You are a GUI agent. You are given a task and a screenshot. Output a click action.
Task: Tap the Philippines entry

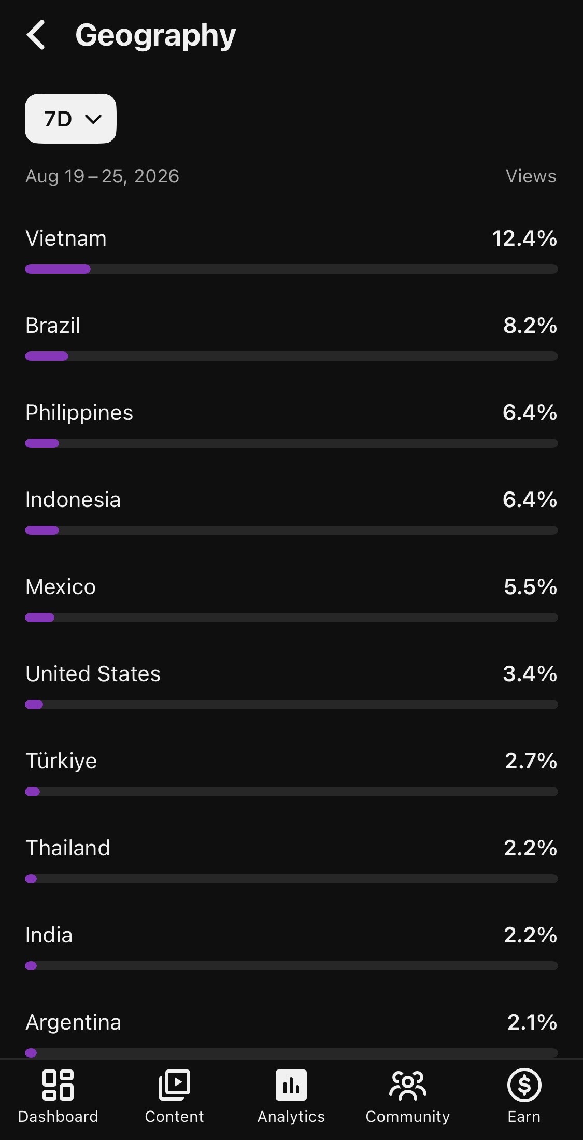291,426
